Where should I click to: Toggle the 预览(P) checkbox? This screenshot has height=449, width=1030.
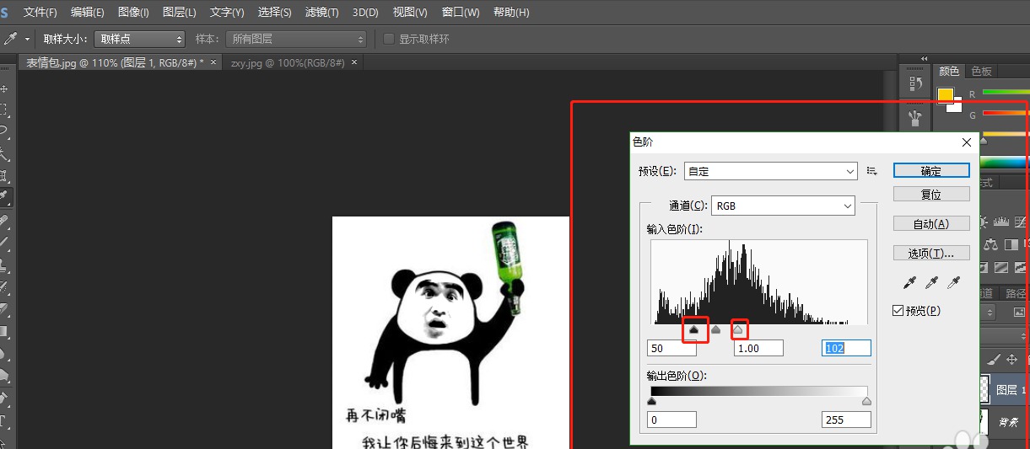coord(898,311)
